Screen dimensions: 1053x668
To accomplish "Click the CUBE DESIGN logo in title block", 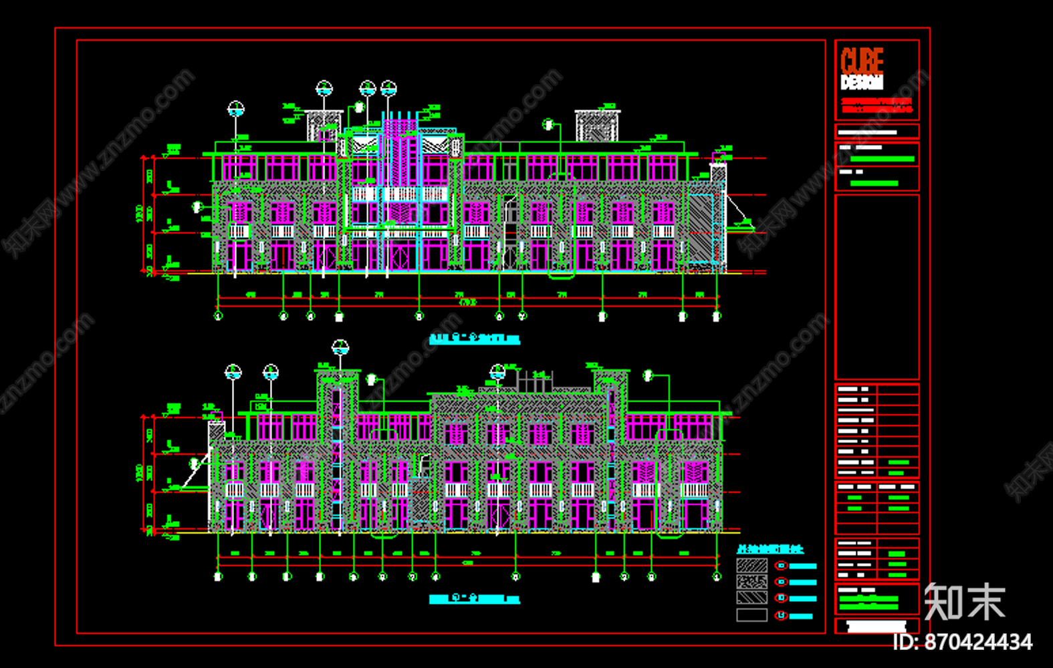I will (862, 69).
